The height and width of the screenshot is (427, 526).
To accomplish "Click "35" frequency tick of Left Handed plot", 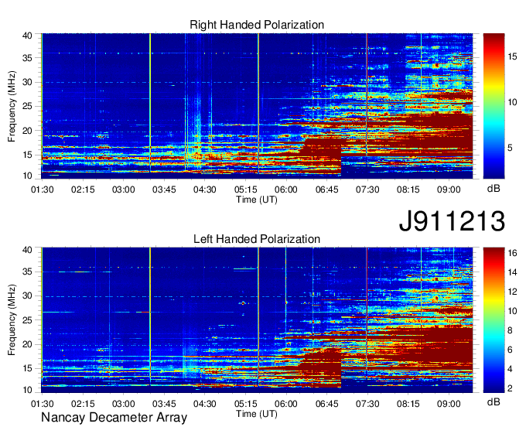I will pos(27,272).
